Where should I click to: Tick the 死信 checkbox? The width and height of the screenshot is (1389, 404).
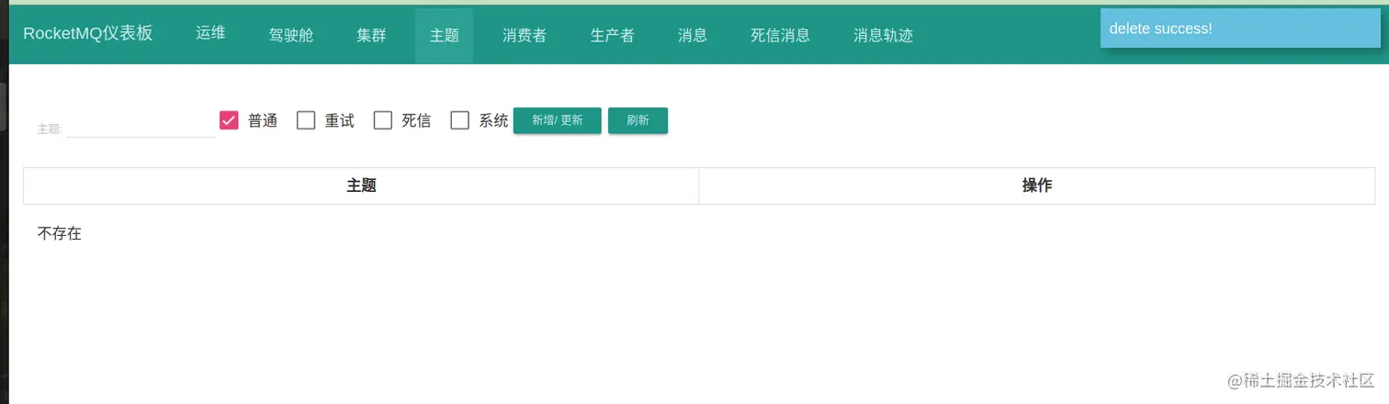pyautogui.click(x=383, y=120)
